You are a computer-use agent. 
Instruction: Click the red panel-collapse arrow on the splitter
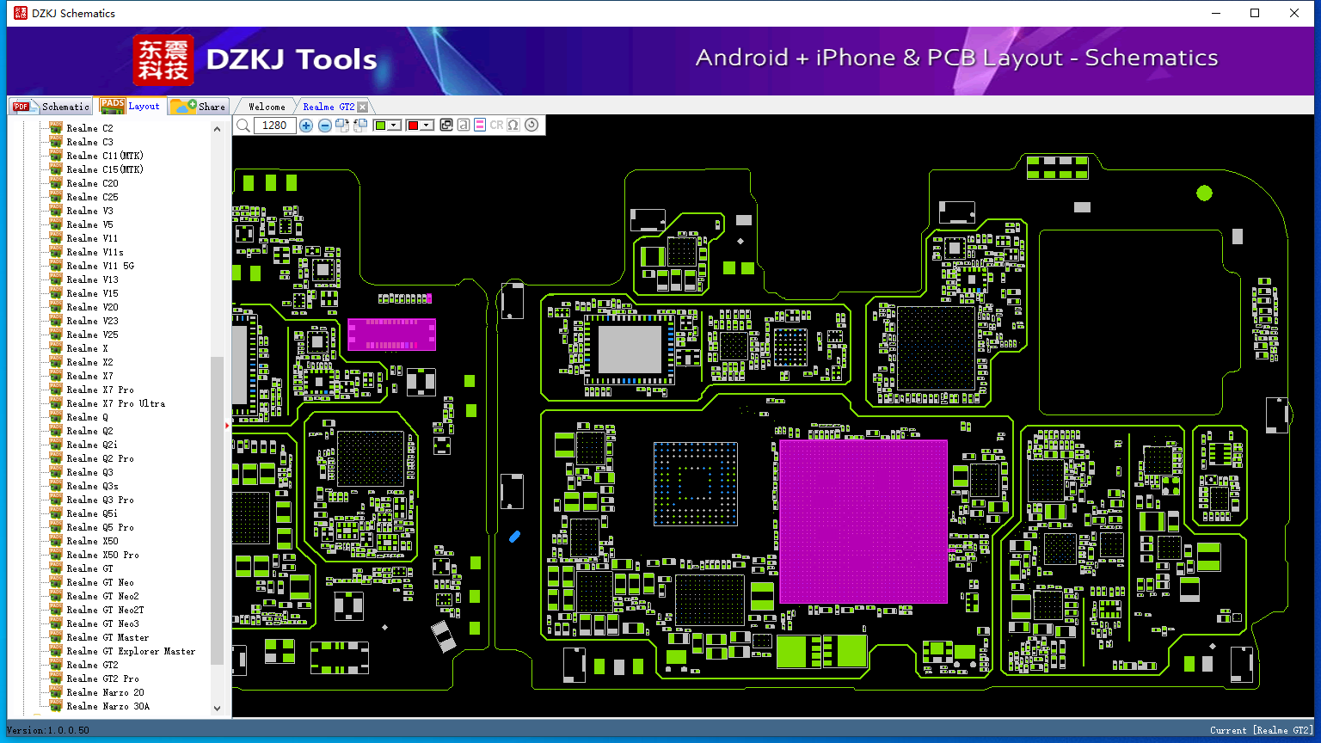click(228, 425)
